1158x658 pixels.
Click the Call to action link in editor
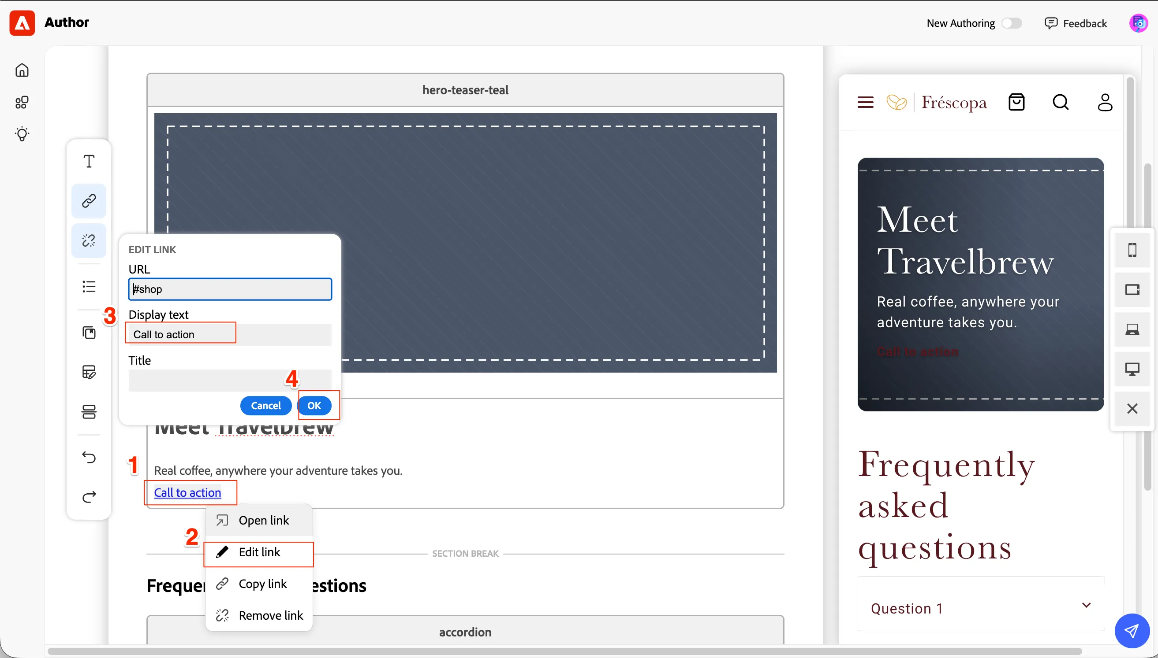pos(188,492)
